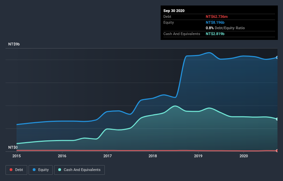
Task: Select the Equity marker at Sep 2020
Action: (x=277, y=57)
